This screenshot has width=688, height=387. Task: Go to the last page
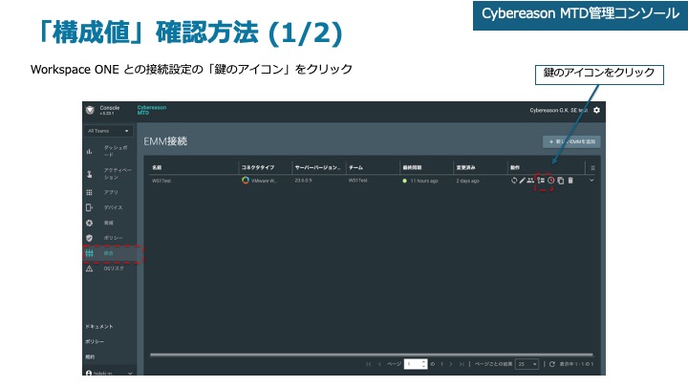462,364
